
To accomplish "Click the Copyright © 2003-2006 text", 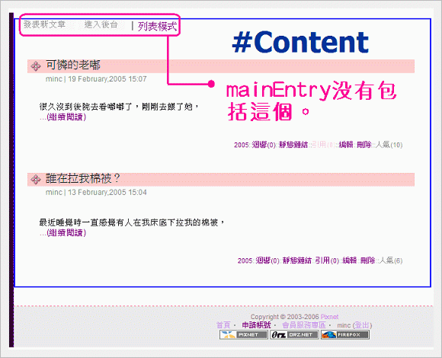I will (285, 317).
